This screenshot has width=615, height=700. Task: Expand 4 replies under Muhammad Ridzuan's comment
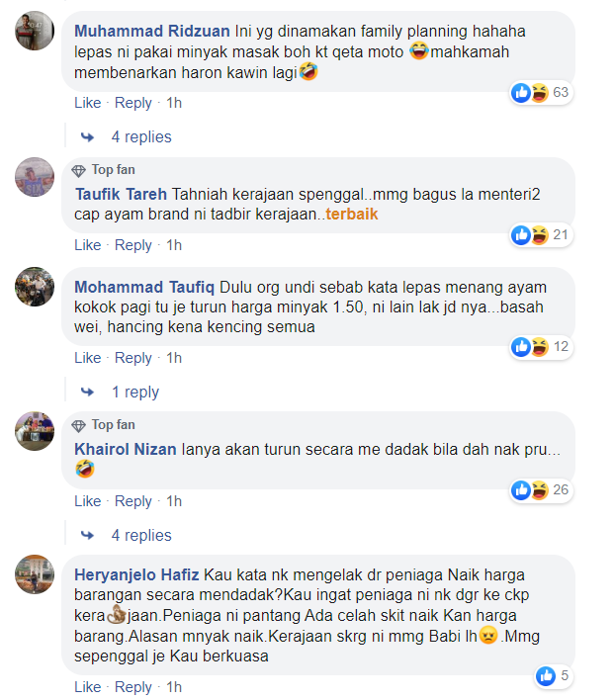(x=141, y=137)
